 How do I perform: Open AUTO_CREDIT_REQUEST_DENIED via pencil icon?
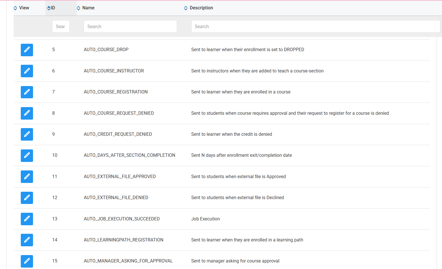[x=27, y=134]
